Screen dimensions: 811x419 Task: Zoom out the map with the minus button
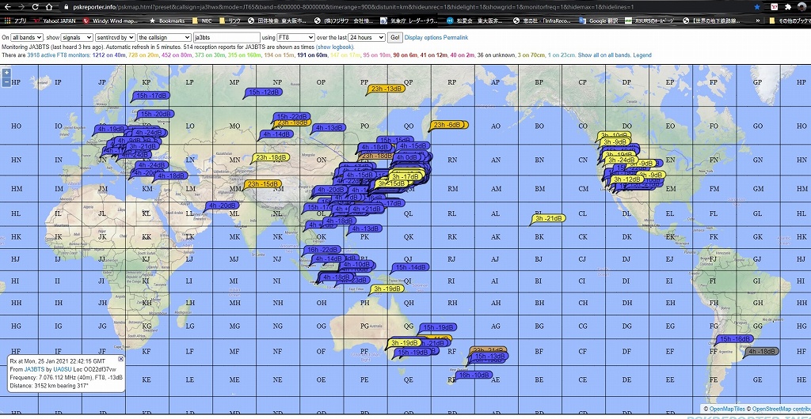point(6,82)
